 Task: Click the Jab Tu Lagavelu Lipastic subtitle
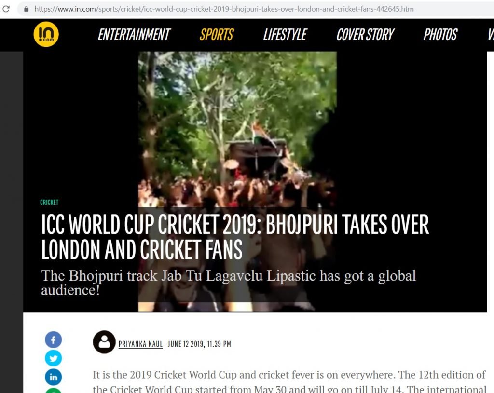tap(228, 283)
